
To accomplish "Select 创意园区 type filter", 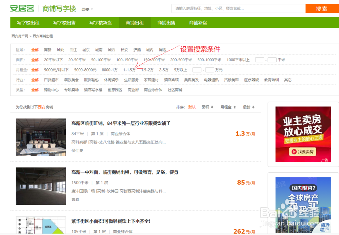I will click(115, 90).
